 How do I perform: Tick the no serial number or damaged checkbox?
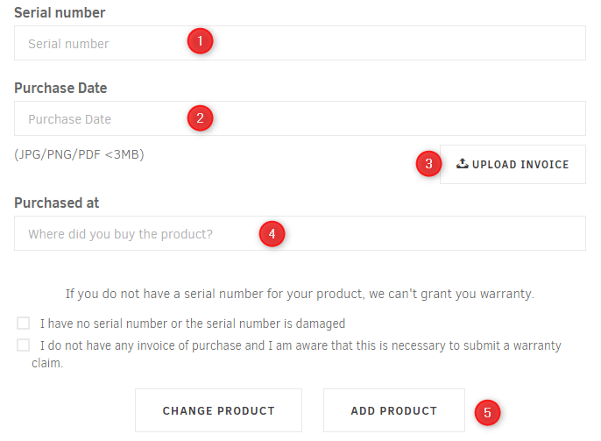pos(23,324)
